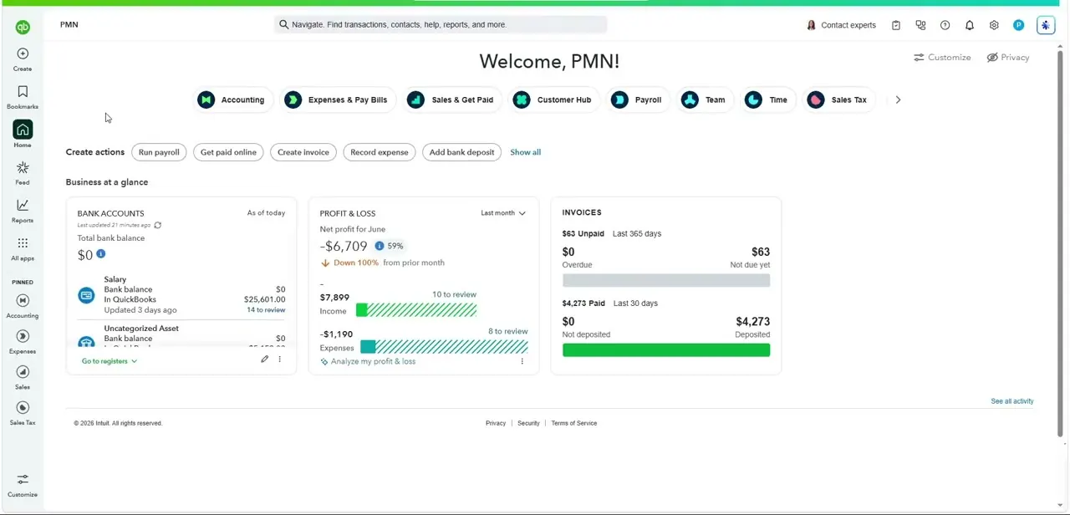
Task: Click the Expenses progress bar
Action: [x=444, y=347]
